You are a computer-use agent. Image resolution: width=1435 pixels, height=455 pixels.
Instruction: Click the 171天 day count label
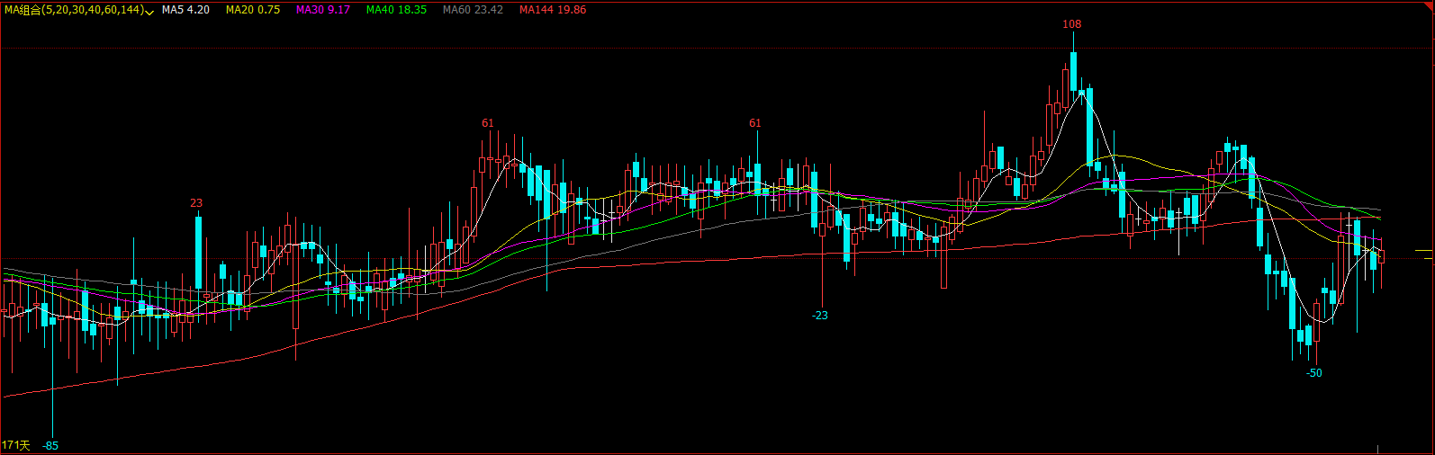tap(15, 445)
